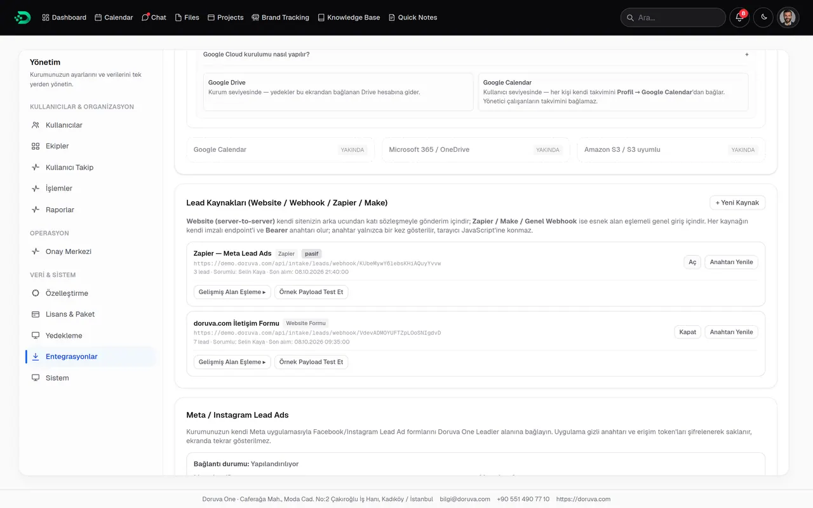Open the user profile avatar
The width and height of the screenshot is (813, 508).
pyautogui.click(x=788, y=17)
